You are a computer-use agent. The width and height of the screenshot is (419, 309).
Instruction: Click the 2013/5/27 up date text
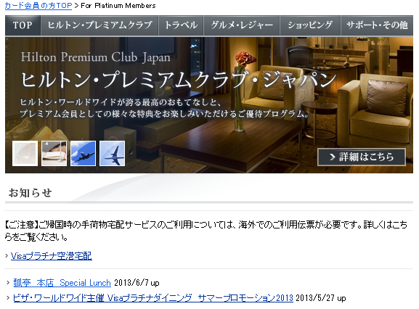[x=321, y=298]
